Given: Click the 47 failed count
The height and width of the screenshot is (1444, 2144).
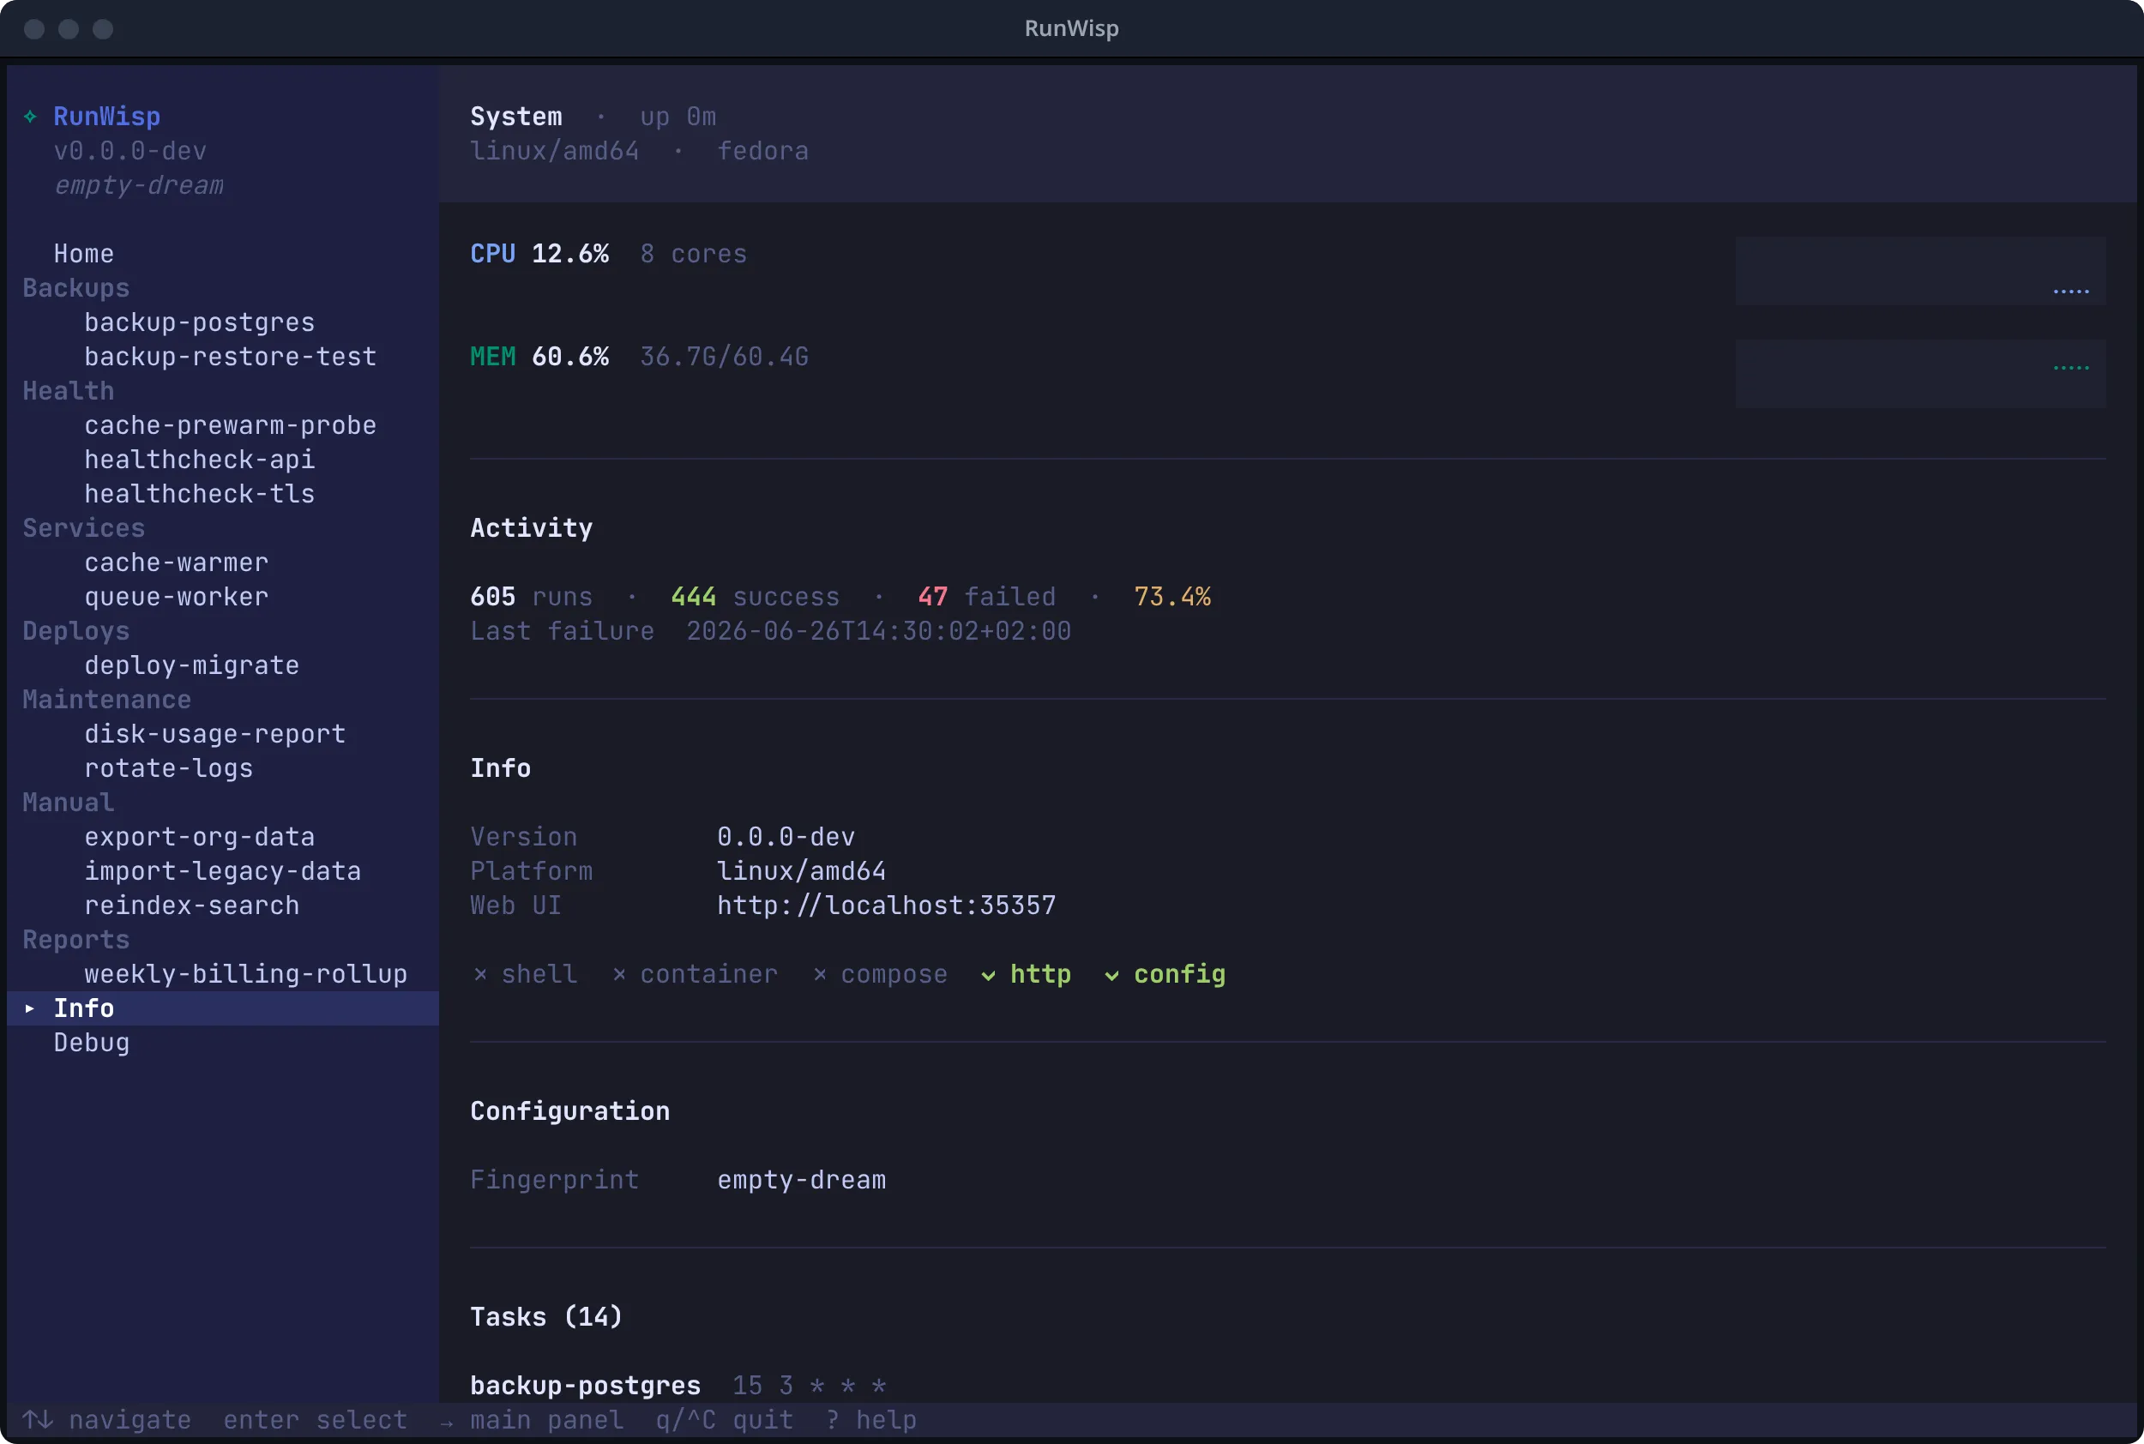Looking at the screenshot, I should (x=987, y=597).
